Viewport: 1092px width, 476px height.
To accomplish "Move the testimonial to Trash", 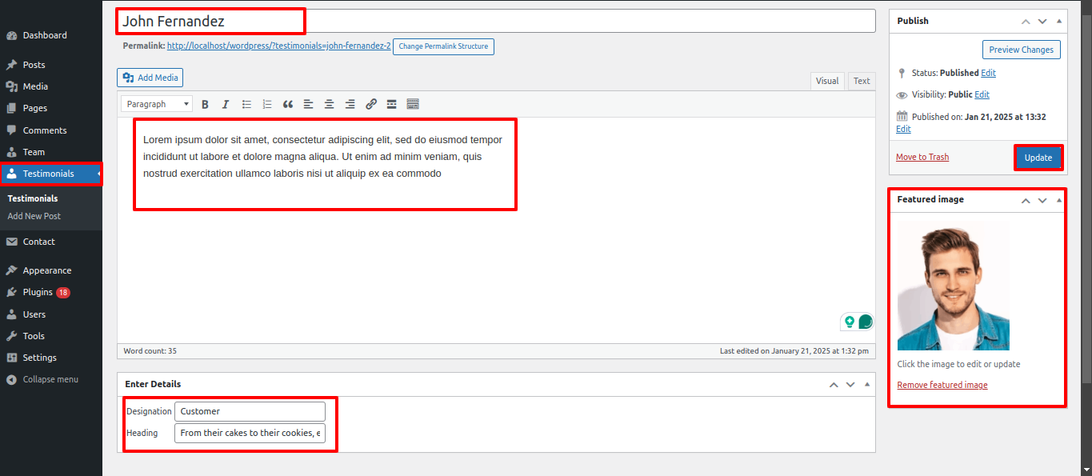I will pos(922,157).
